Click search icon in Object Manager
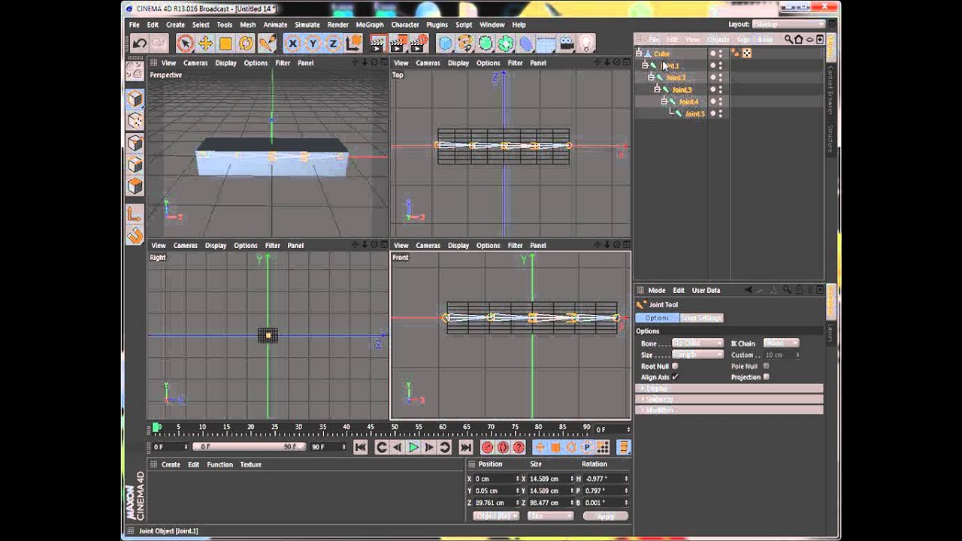Image resolution: width=962 pixels, height=541 pixels. 789,39
